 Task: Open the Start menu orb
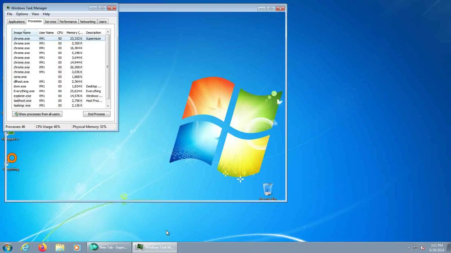pos(8,247)
